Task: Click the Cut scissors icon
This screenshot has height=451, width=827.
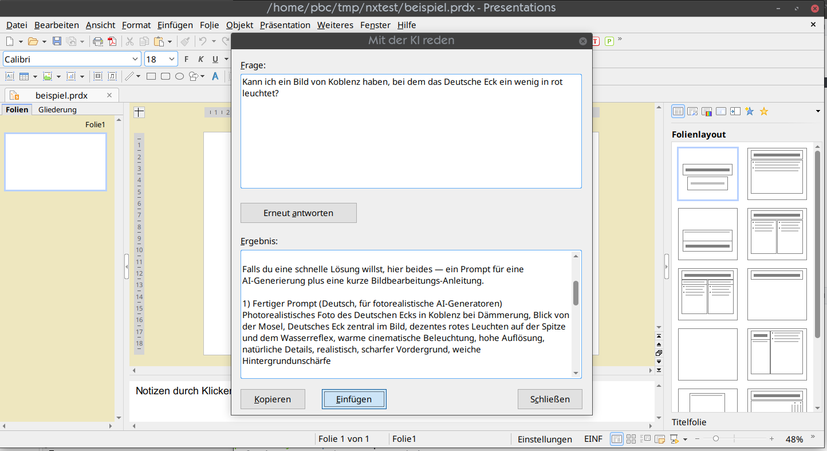Action: point(129,41)
